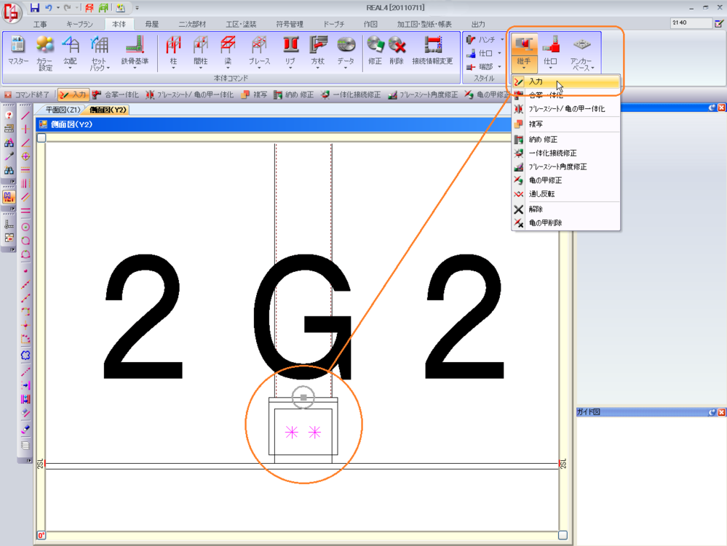Open the Undo history dropdown arrow
Image resolution: width=727 pixels, height=546 pixels.
(58, 8)
